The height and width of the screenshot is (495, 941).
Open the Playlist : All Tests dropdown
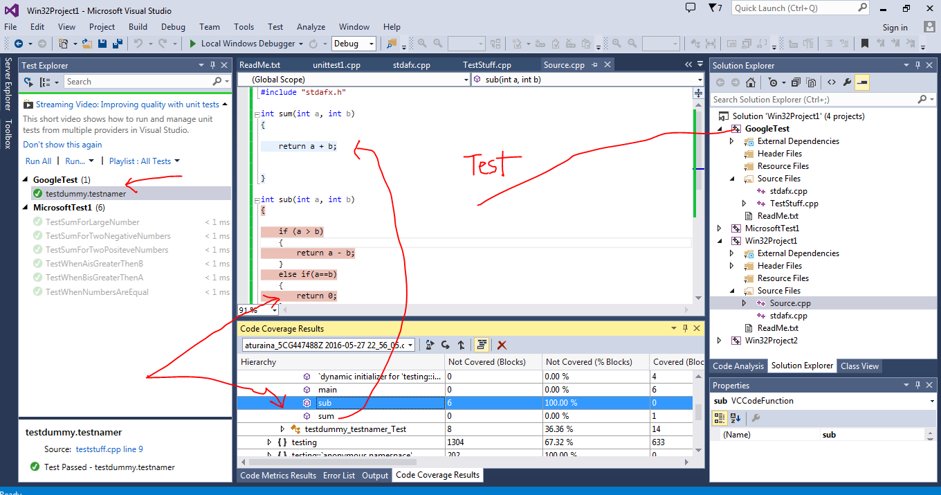144,161
